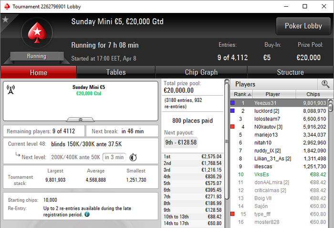Viewport: 334px width, 228px height.
Task: Select eliminated player criticalmas [2]
Action: [x=279, y=190]
